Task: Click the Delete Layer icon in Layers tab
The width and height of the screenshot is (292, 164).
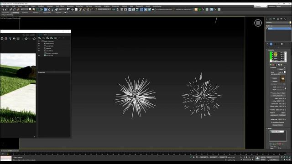Action: pos(43,38)
